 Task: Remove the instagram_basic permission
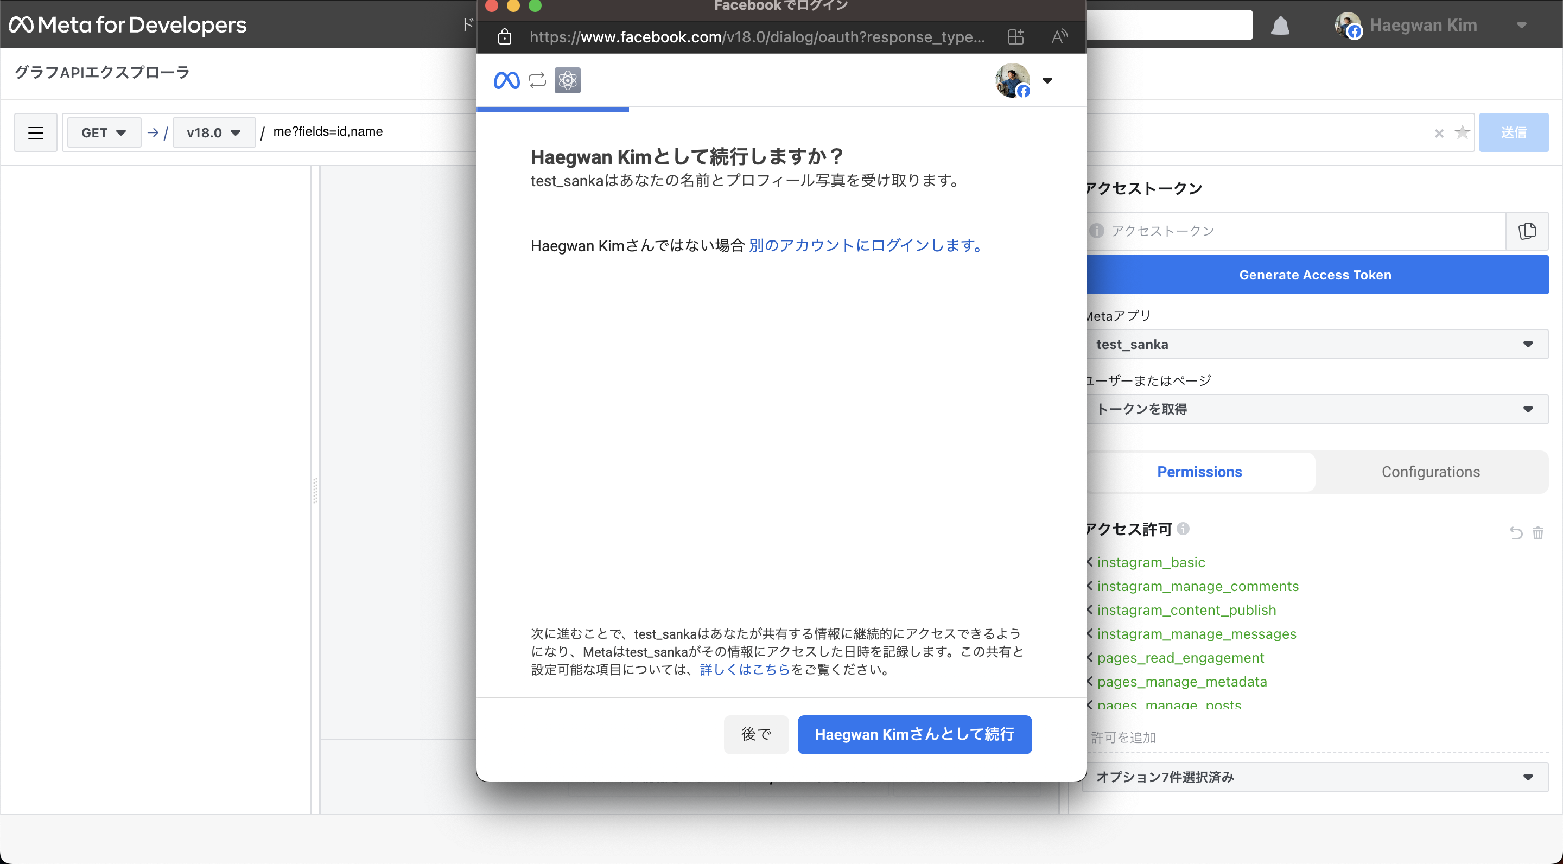[x=1090, y=562]
